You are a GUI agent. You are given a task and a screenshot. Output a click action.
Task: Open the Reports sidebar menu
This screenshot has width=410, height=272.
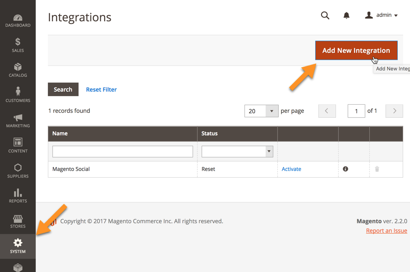[18, 195]
